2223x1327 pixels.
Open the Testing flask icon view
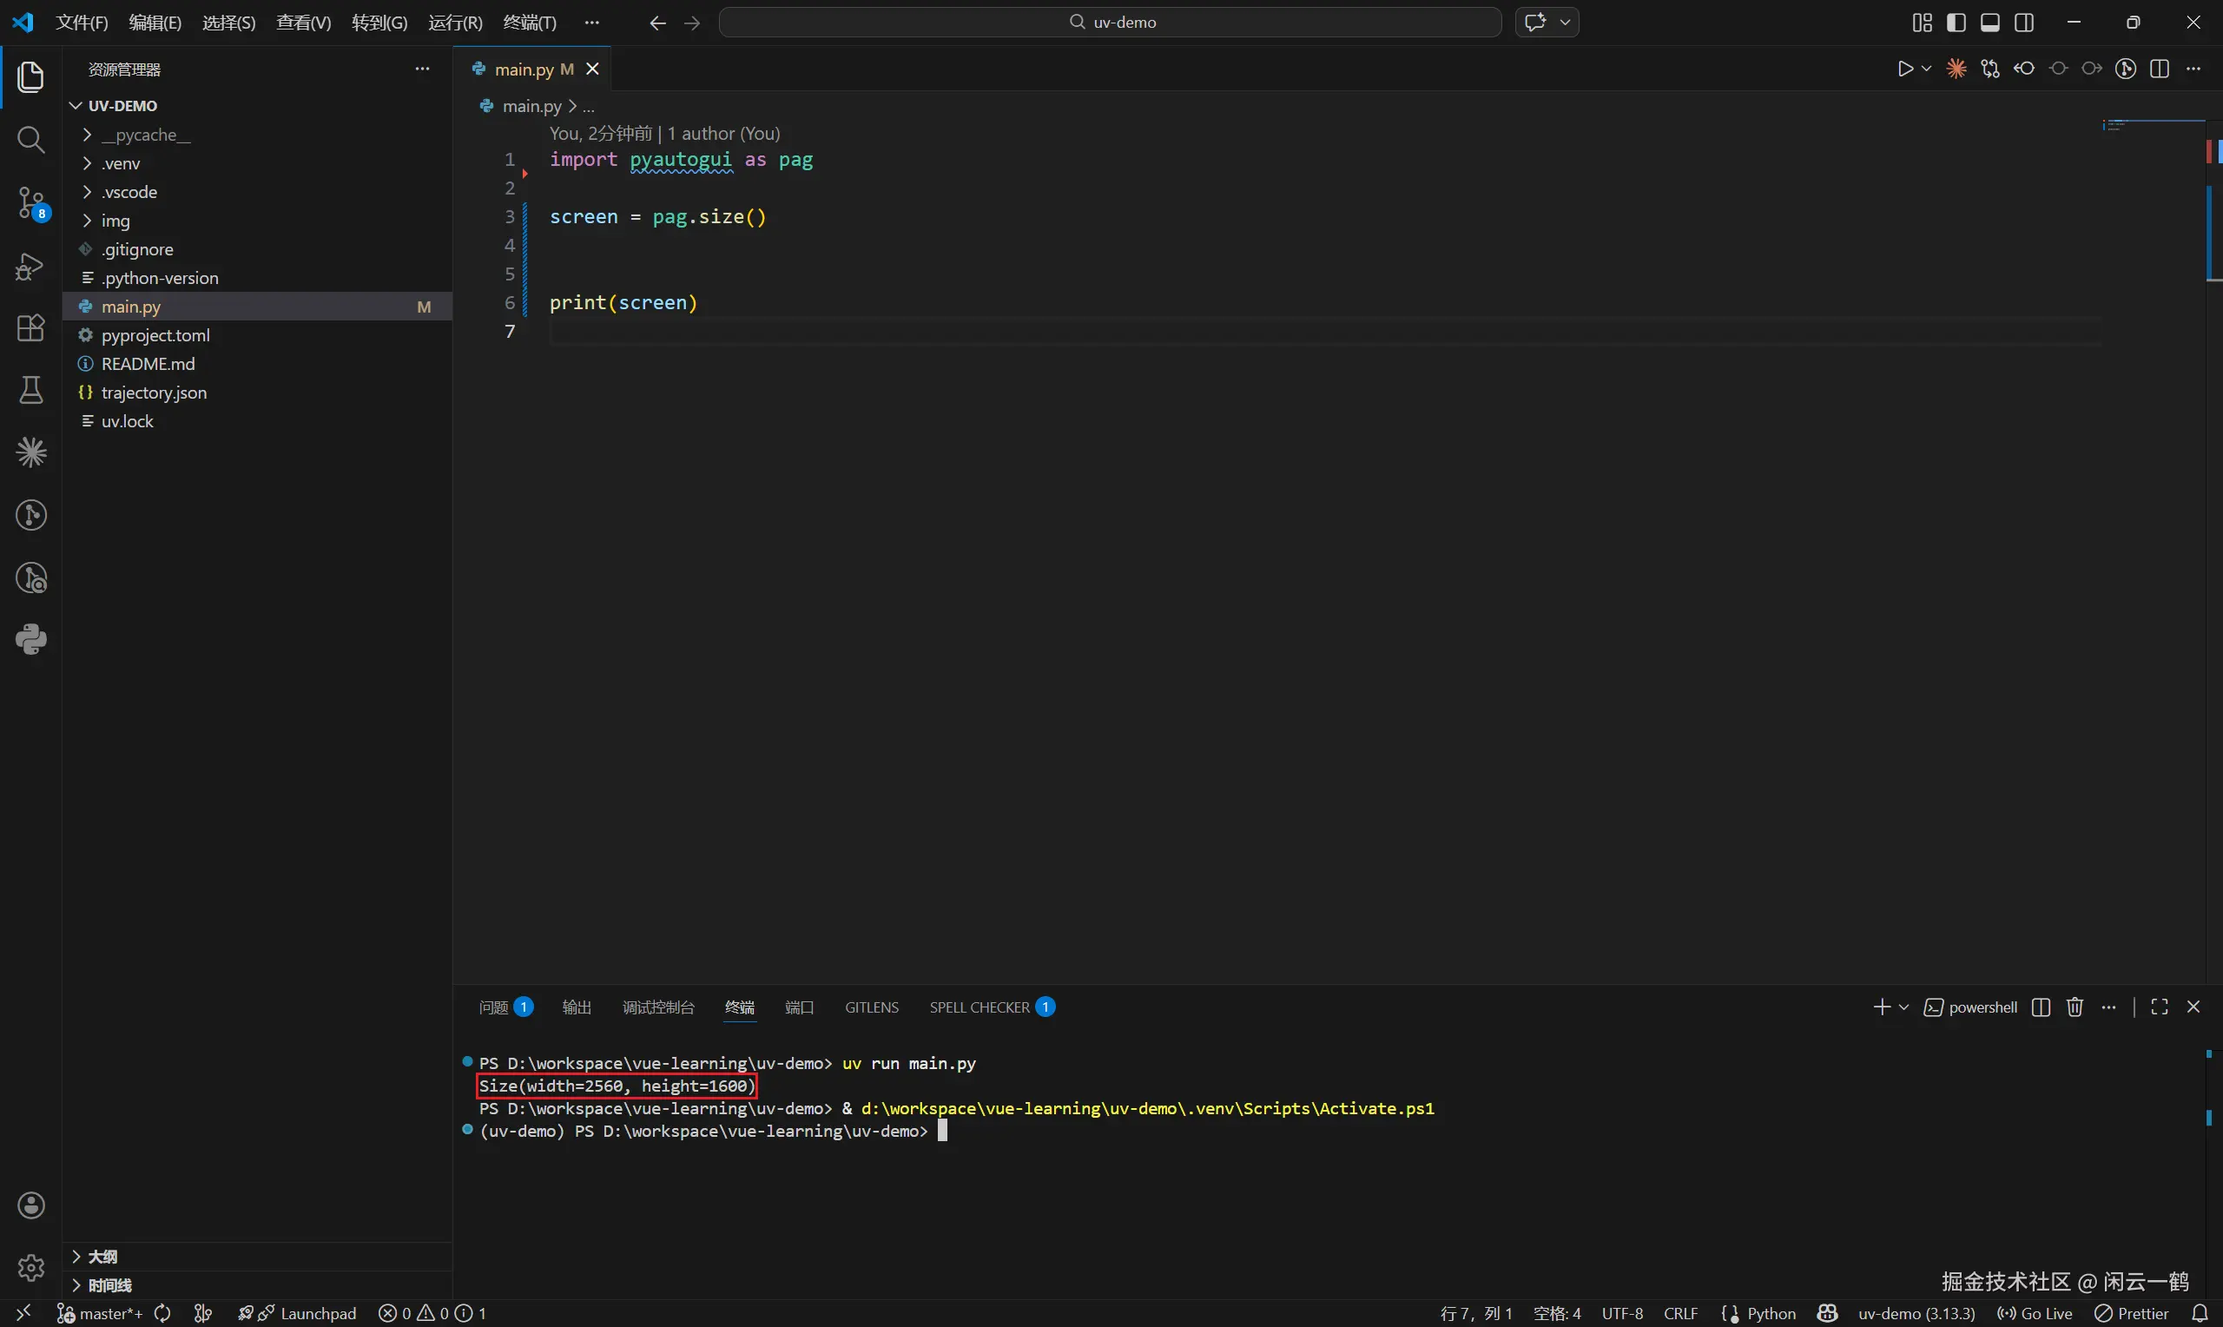(30, 390)
